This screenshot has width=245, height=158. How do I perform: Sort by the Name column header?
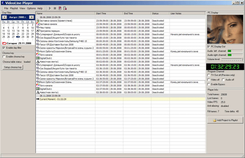tap(65, 14)
